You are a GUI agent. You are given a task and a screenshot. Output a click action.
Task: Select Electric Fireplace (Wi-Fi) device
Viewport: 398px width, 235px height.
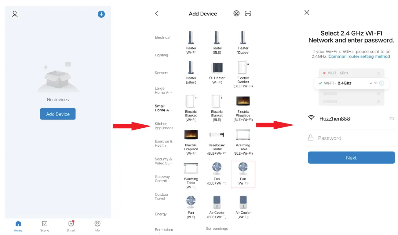tap(191, 140)
